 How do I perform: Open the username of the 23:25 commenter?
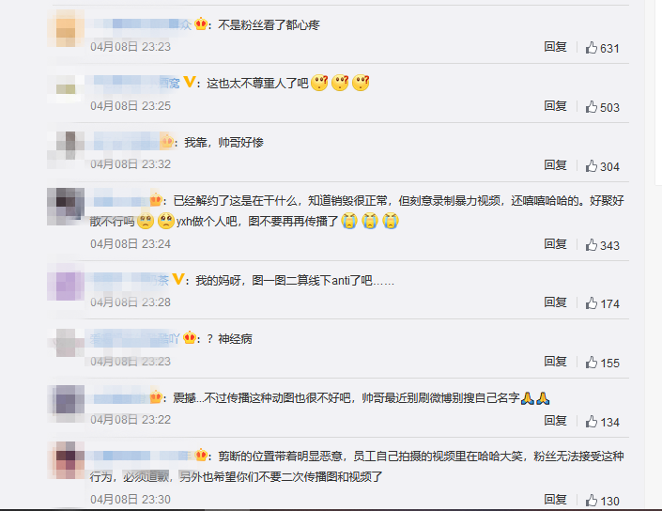pos(134,83)
